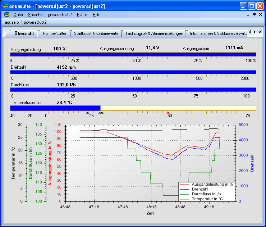
Task: Click the 100 % Ausgangsleistung value
Action: pos(59,49)
